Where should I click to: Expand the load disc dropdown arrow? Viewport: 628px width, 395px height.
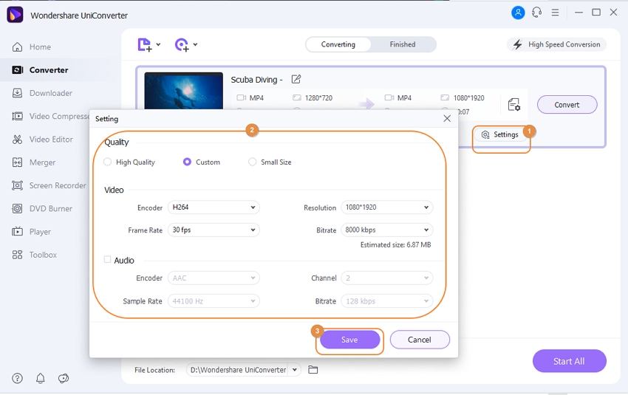pyautogui.click(x=195, y=44)
